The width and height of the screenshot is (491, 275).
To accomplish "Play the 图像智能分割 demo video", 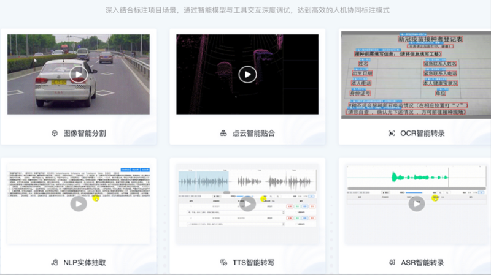I will [79, 74].
